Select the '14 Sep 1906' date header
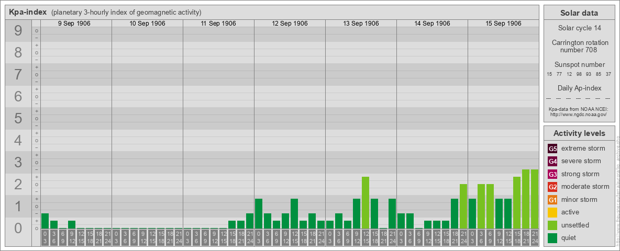This screenshot has height=251, width=620. pyautogui.click(x=432, y=24)
